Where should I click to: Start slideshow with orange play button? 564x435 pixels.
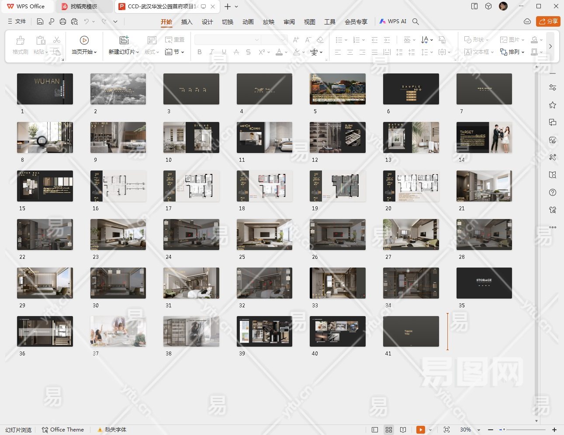pos(420,430)
